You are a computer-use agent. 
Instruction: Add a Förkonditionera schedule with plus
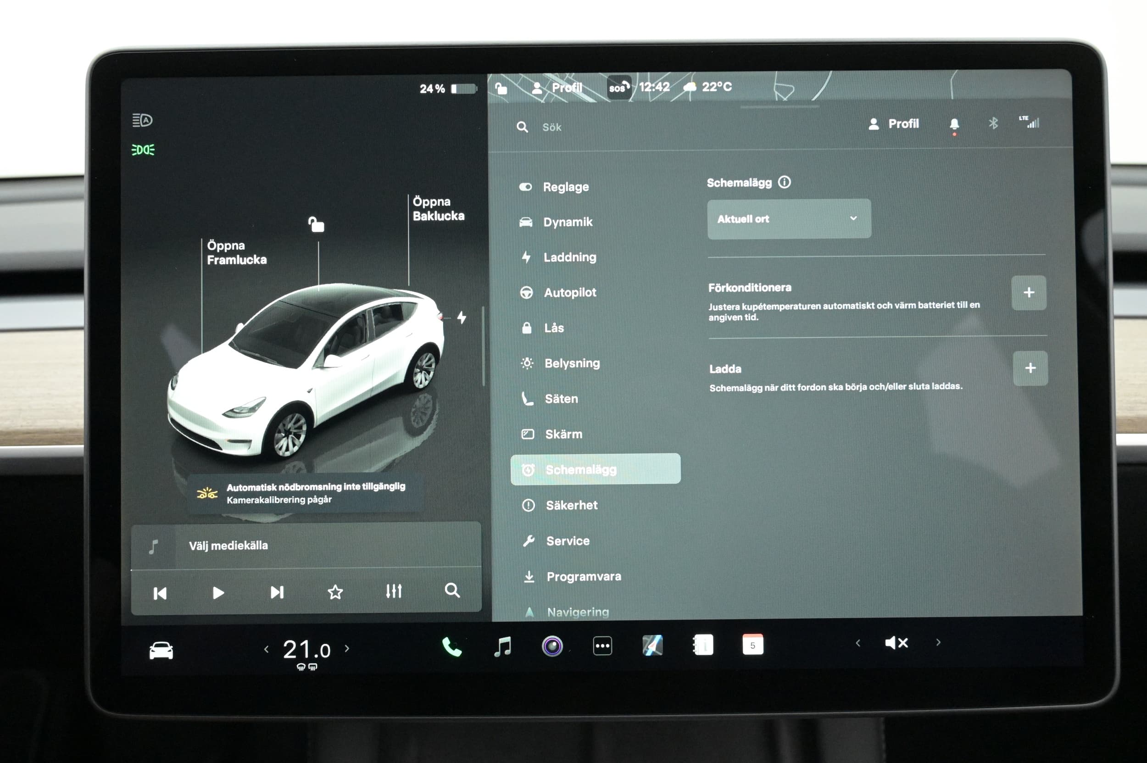(1029, 292)
